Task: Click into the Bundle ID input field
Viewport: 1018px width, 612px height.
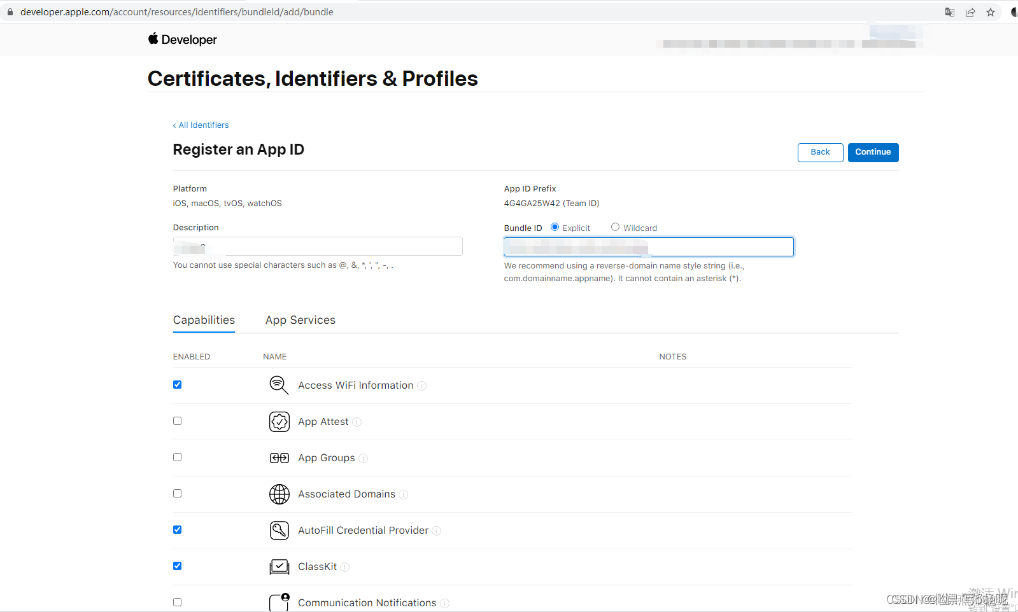Action: tap(649, 247)
